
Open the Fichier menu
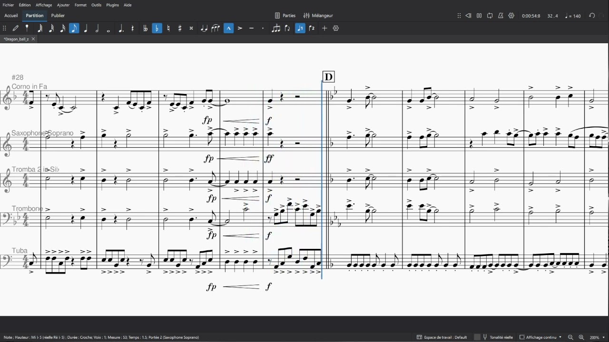tap(8, 5)
